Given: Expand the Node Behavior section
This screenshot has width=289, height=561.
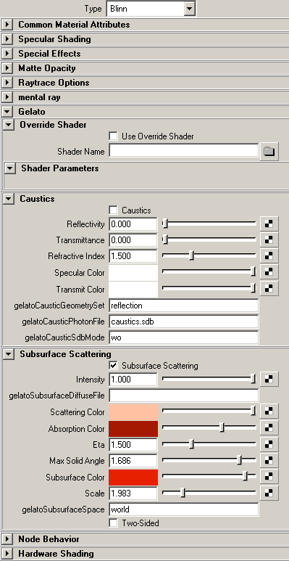Looking at the screenshot, I should [x=7, y=539].
